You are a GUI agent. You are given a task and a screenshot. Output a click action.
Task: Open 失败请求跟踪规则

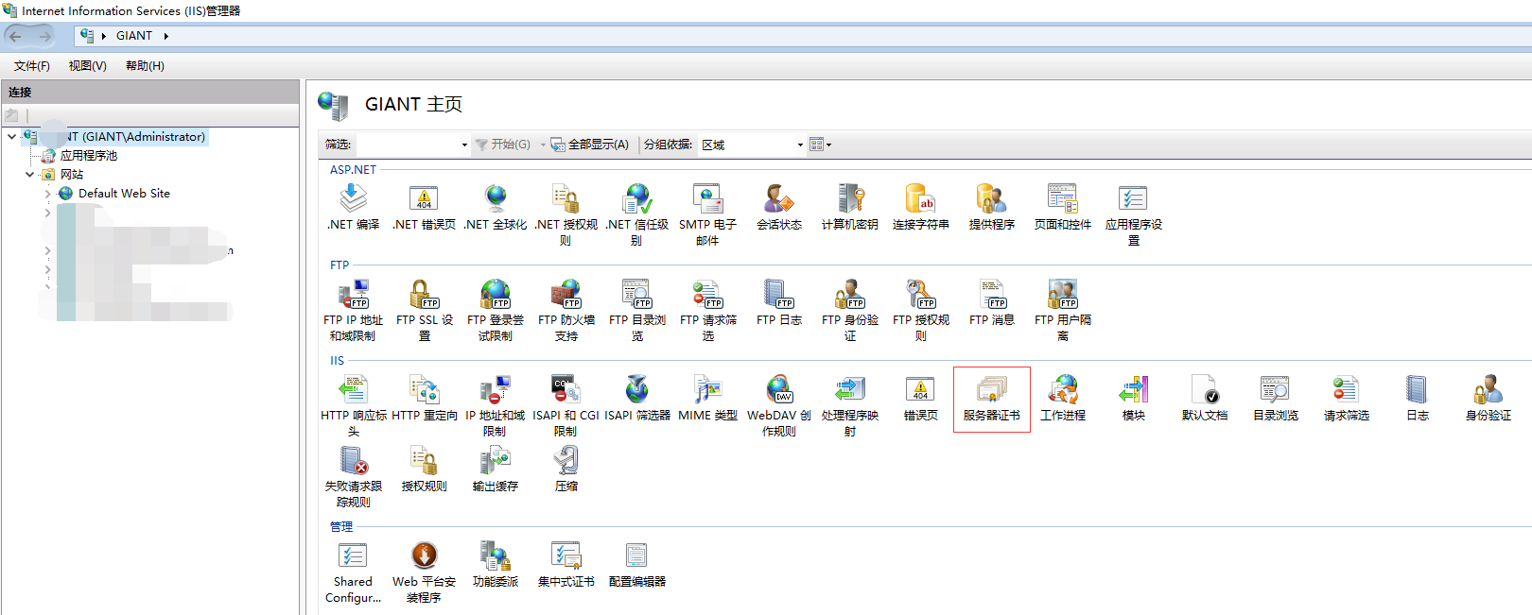pyautogui.click(x=353, y=476)
